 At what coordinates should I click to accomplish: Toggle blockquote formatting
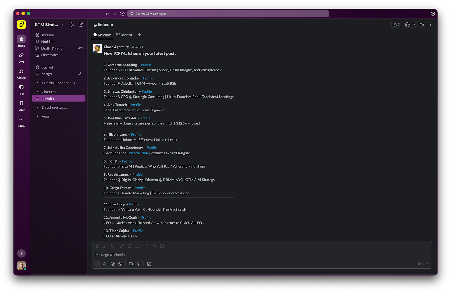[147, 246]
